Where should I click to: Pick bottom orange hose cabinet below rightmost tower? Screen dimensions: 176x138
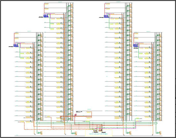point(160,133)
